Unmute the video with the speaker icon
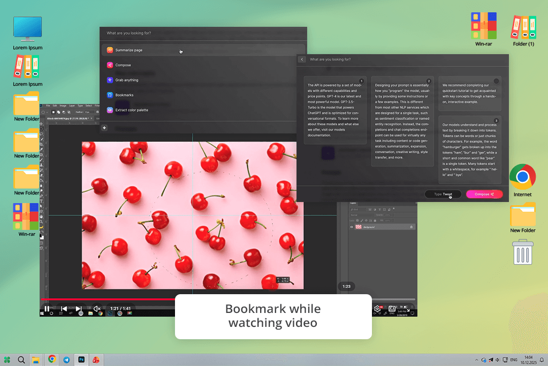The image size is (548, 366). (x=97, y=309)
